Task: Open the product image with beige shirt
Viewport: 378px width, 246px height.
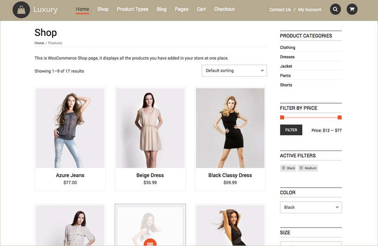Action: pyautogui.click(x=70, y=225)
